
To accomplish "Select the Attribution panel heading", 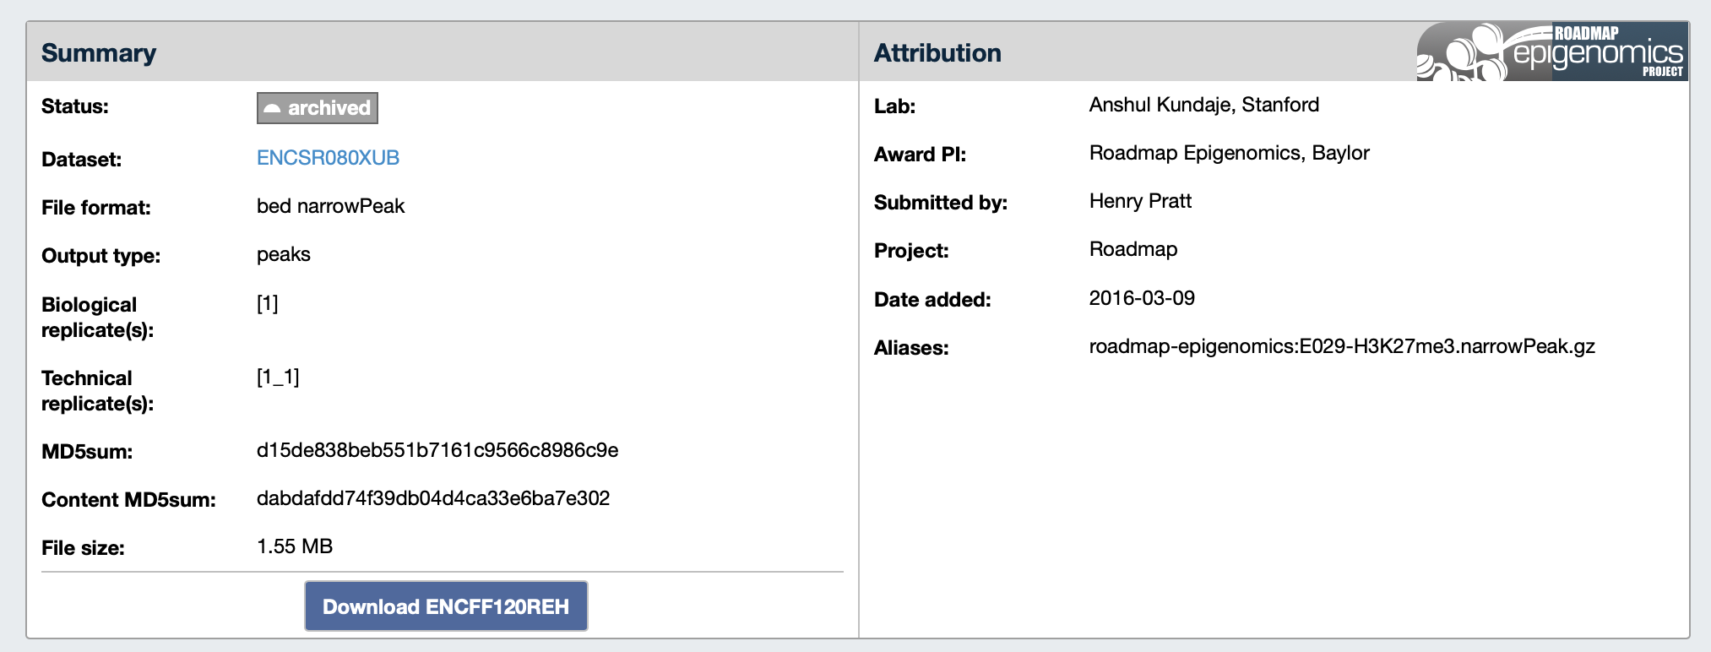I will click(x=937, y=52).
